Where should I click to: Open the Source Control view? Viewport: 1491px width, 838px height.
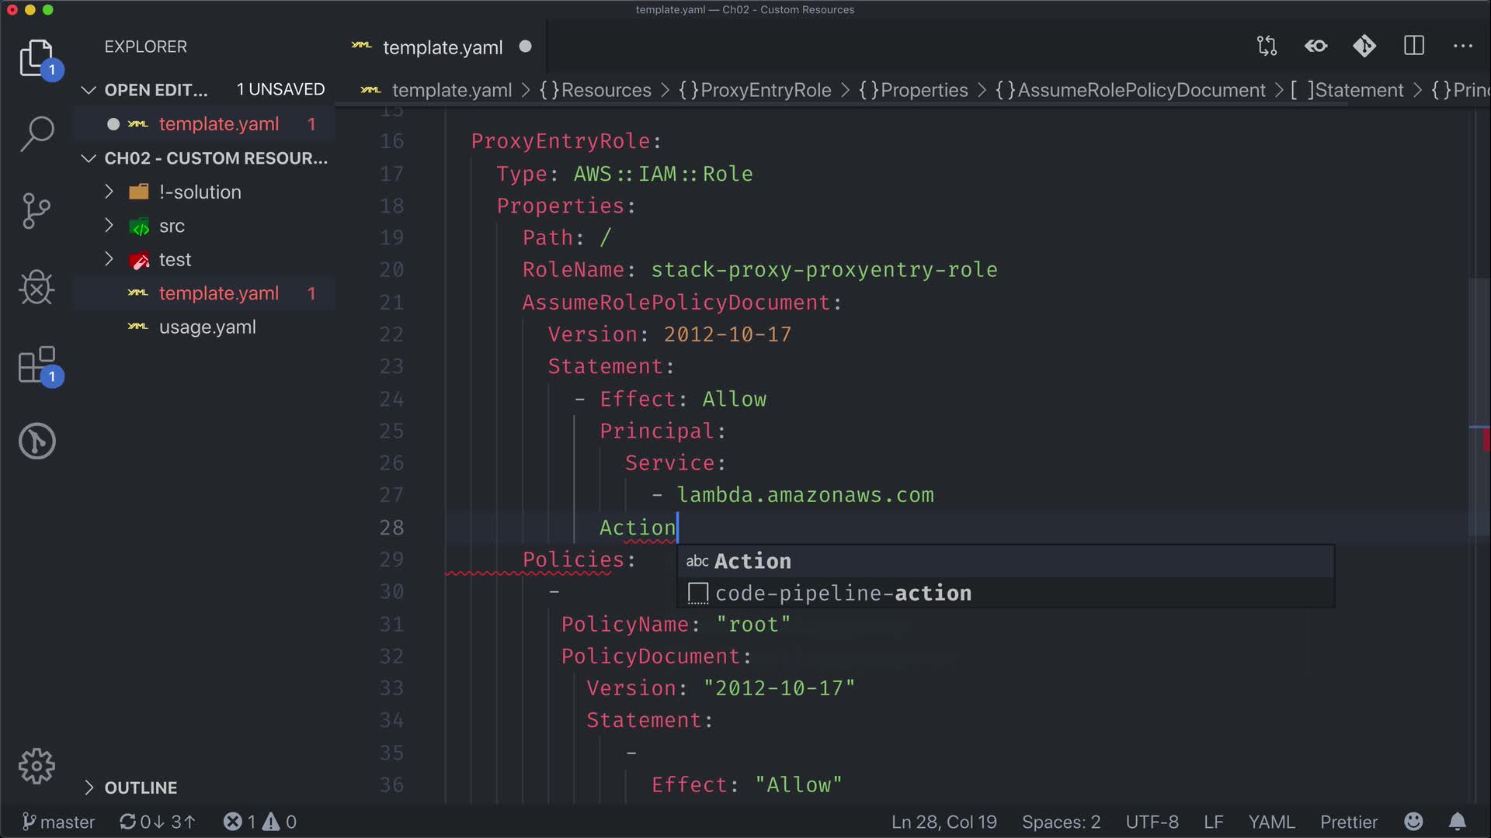pyautogui.click(x=36, y=210)
